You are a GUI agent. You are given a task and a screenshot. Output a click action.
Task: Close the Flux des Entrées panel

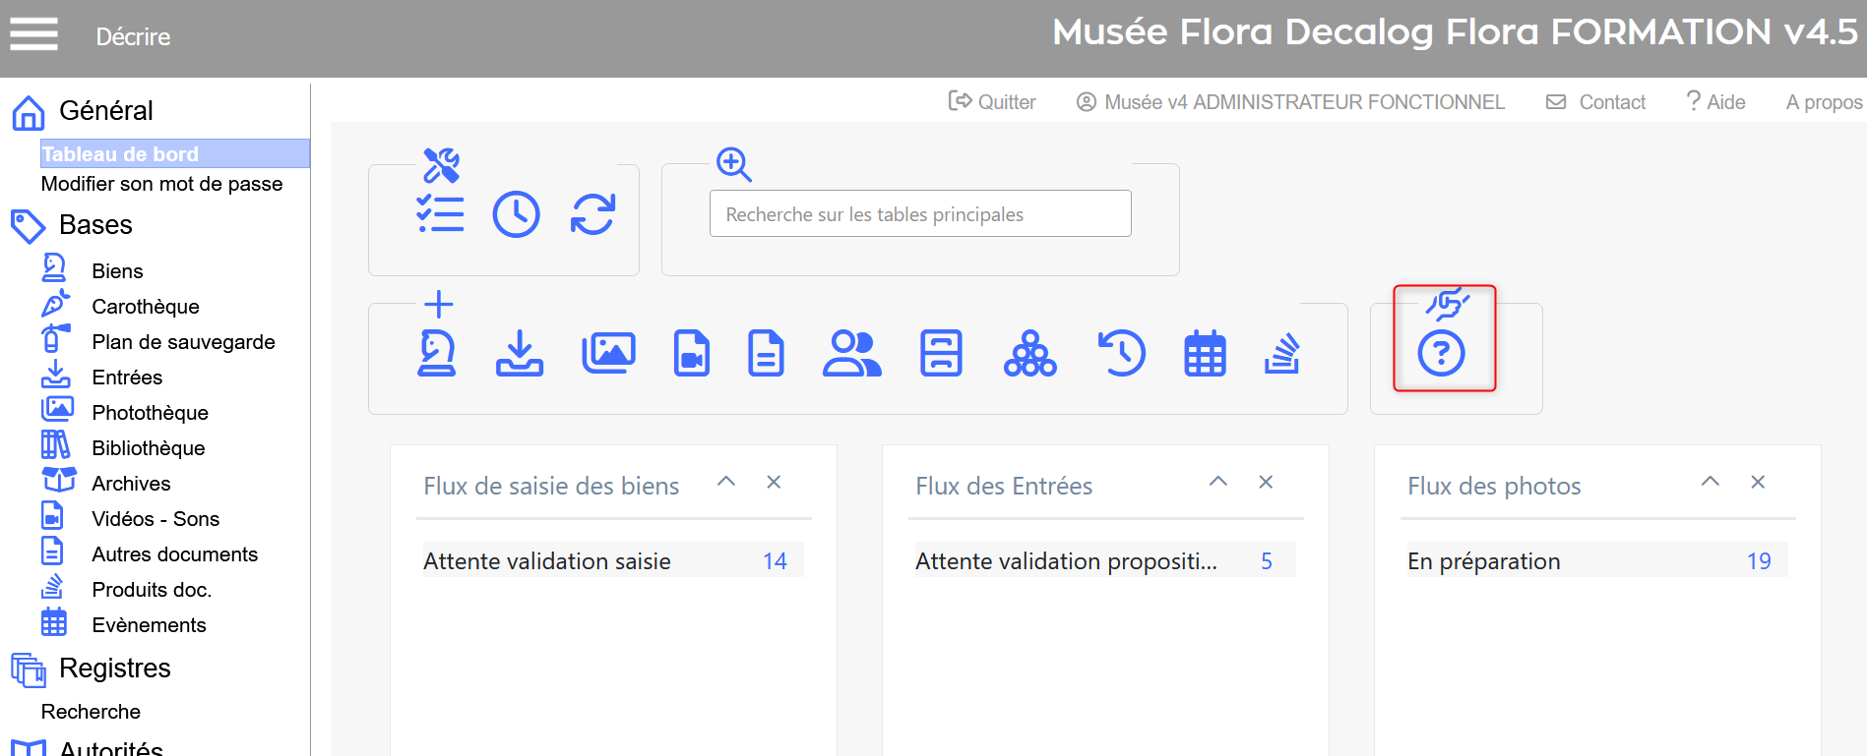(1266, 482)
